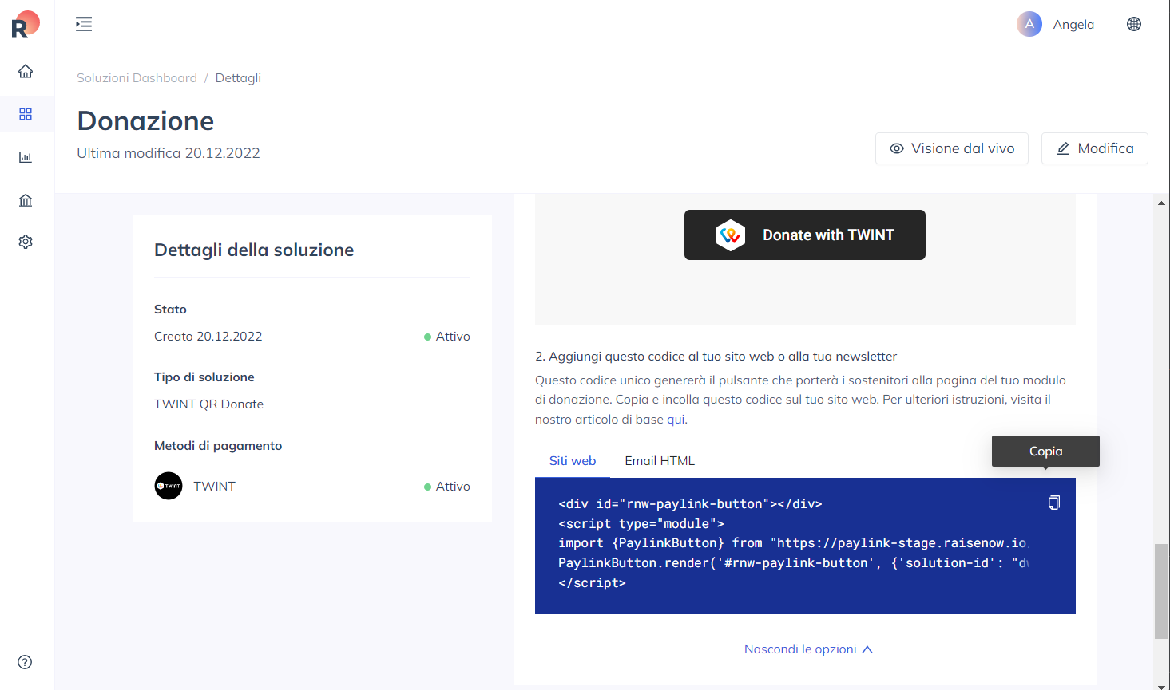Open the bank building sidebar icon
The width and height of the screenshot is (1170, 690).
point(26,199)
